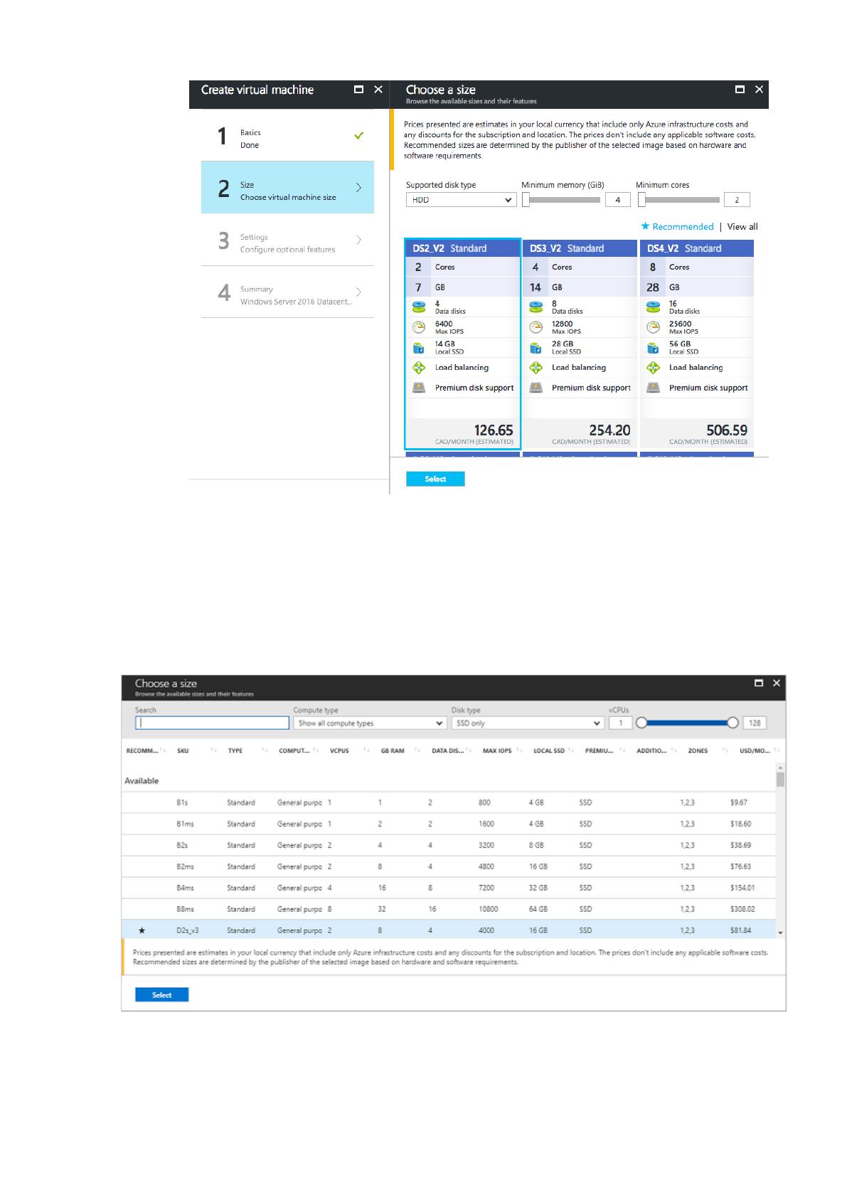Click the green checkmark beside Basics step
Screen dimensions: 847x1198
pyautogui.click(x=358, y=135)
